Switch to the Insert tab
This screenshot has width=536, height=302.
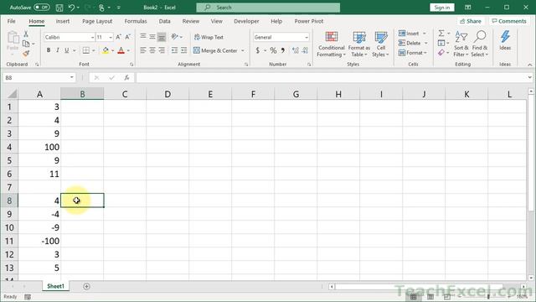[x=63, y=21]
